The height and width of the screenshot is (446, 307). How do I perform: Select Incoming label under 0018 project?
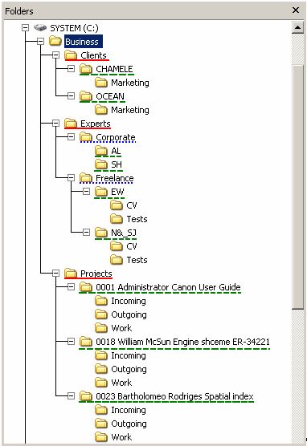[129, 355]
